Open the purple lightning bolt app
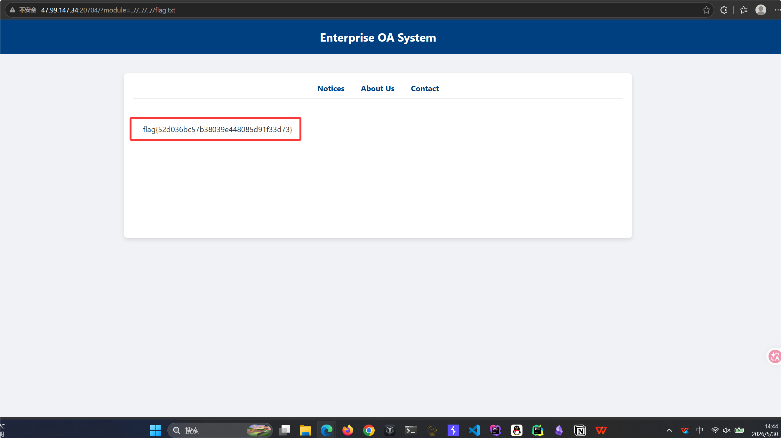 (x=453, y=430)
